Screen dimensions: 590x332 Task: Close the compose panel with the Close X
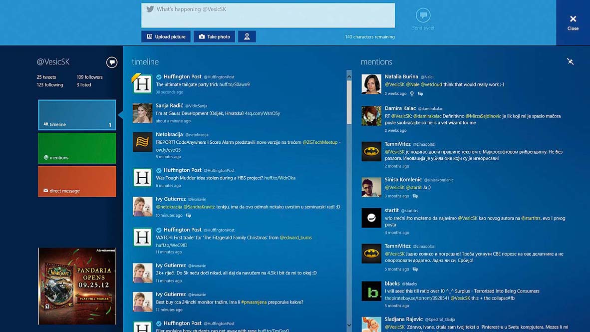(573, 22)
